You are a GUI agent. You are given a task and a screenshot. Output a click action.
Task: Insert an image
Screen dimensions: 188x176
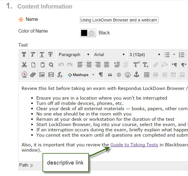click(42, 75)
